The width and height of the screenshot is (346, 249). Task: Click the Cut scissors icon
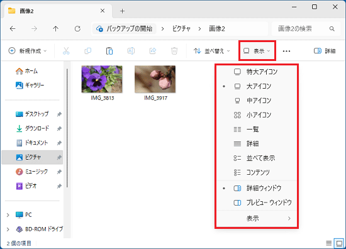[x=66, y=51]
